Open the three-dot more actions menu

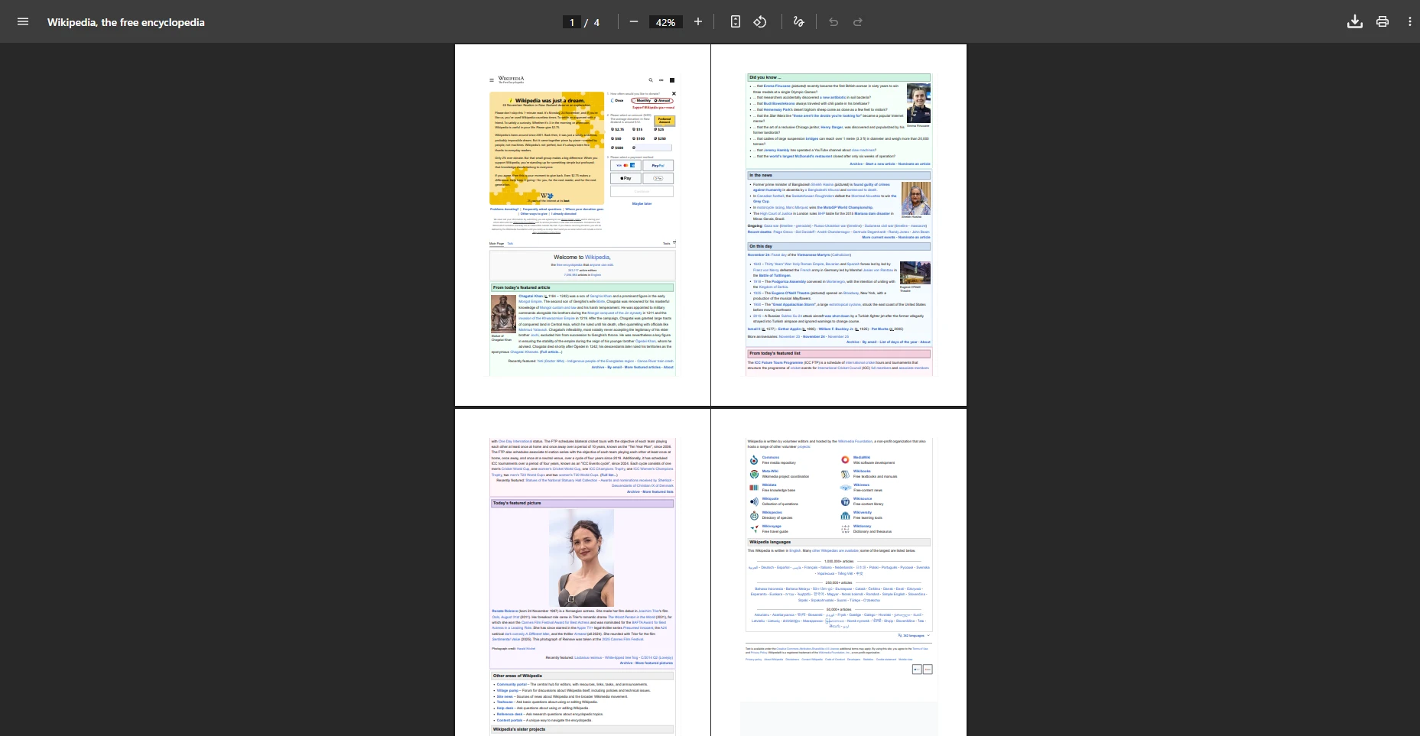[x=1409, y=22]
